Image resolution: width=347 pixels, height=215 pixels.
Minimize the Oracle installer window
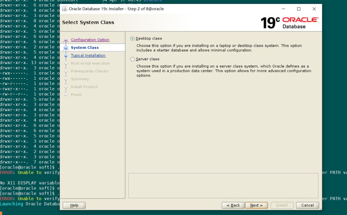point(283,9)
